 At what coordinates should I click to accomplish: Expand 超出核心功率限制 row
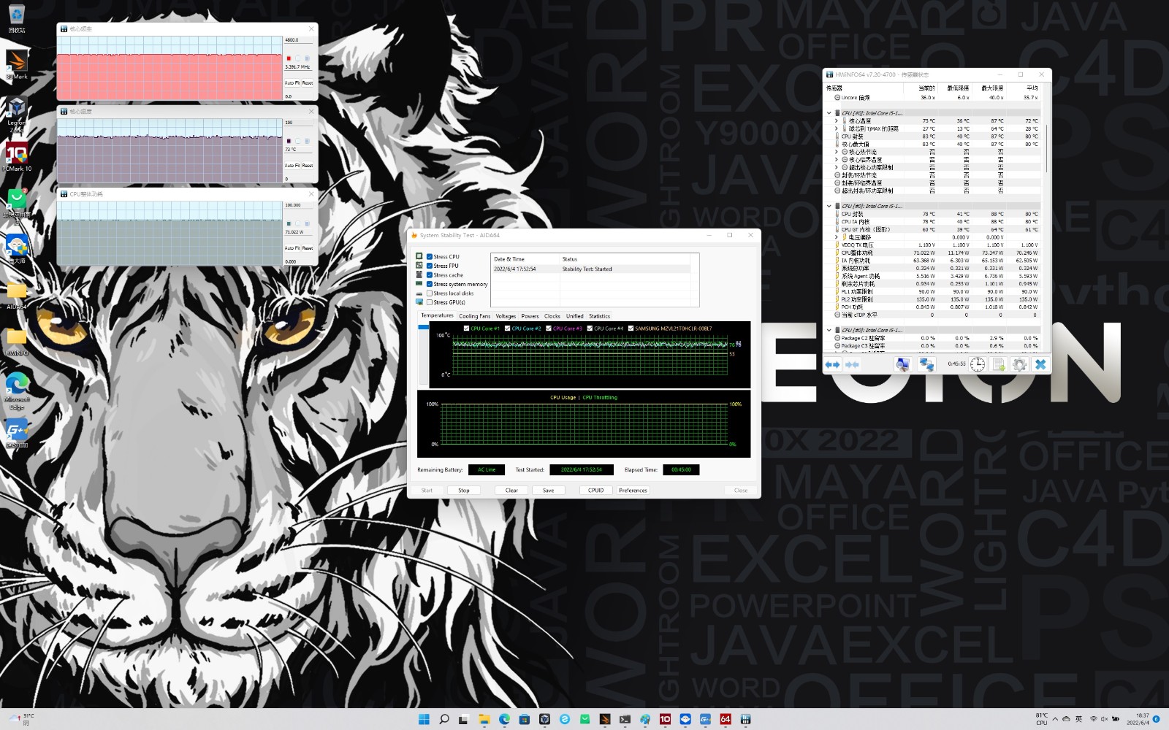pos(837,167)
